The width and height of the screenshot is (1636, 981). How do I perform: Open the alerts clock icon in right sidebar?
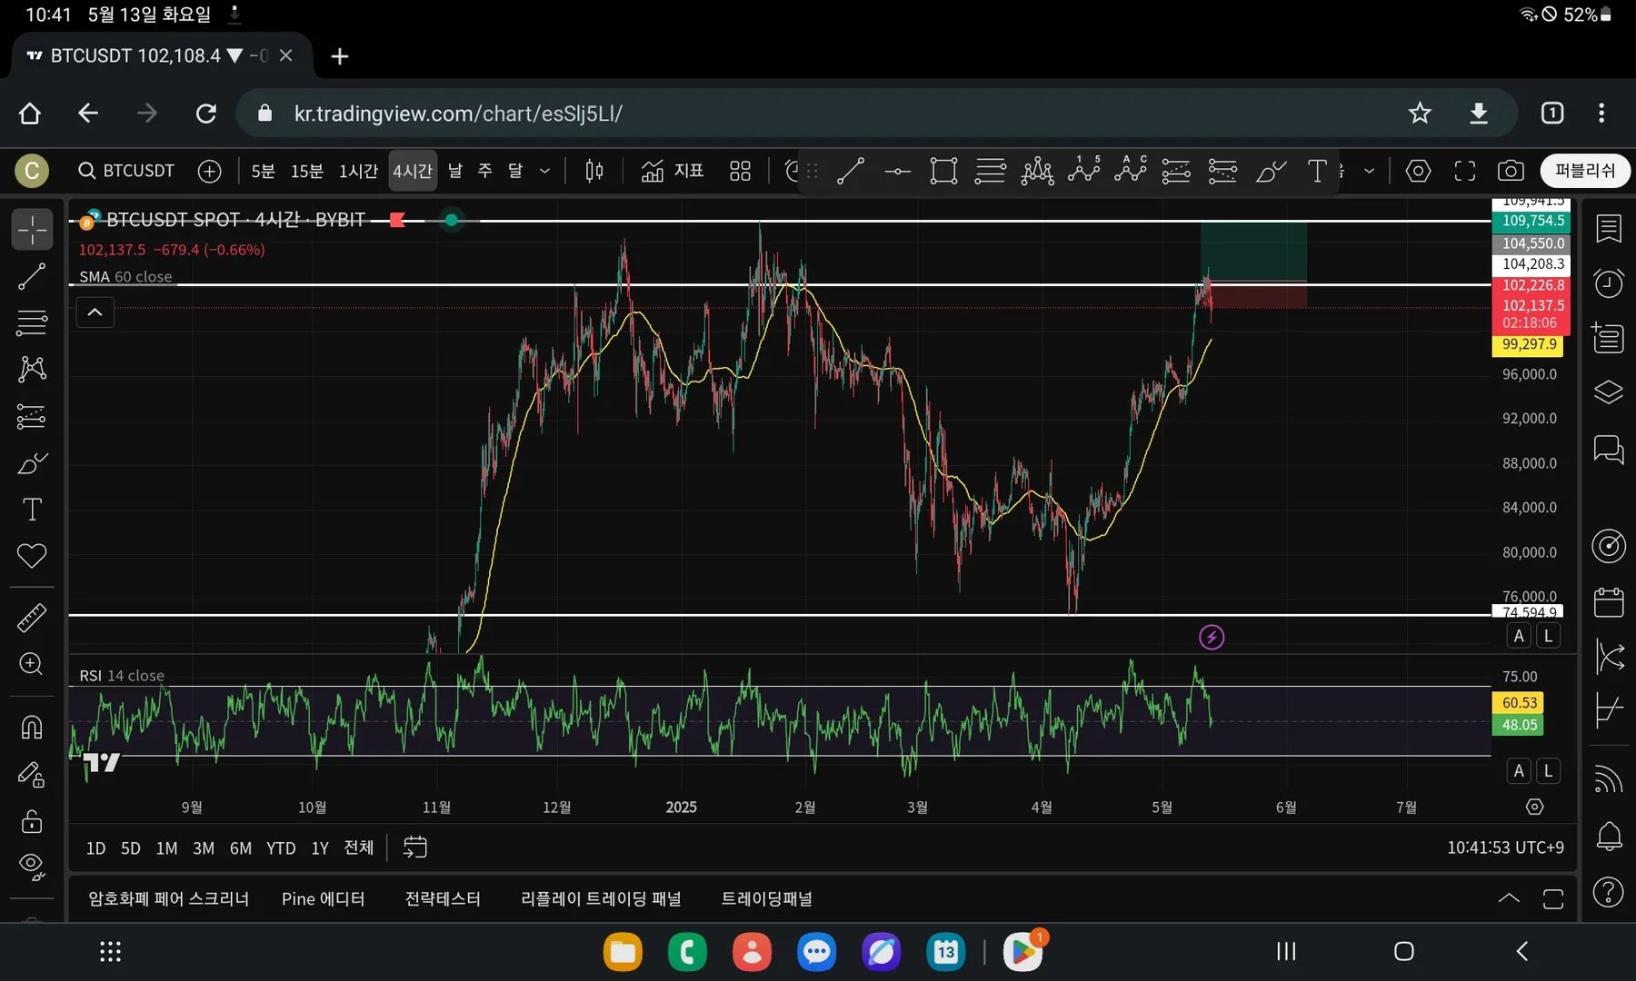pyautogui.click(x=1609, y=283)
